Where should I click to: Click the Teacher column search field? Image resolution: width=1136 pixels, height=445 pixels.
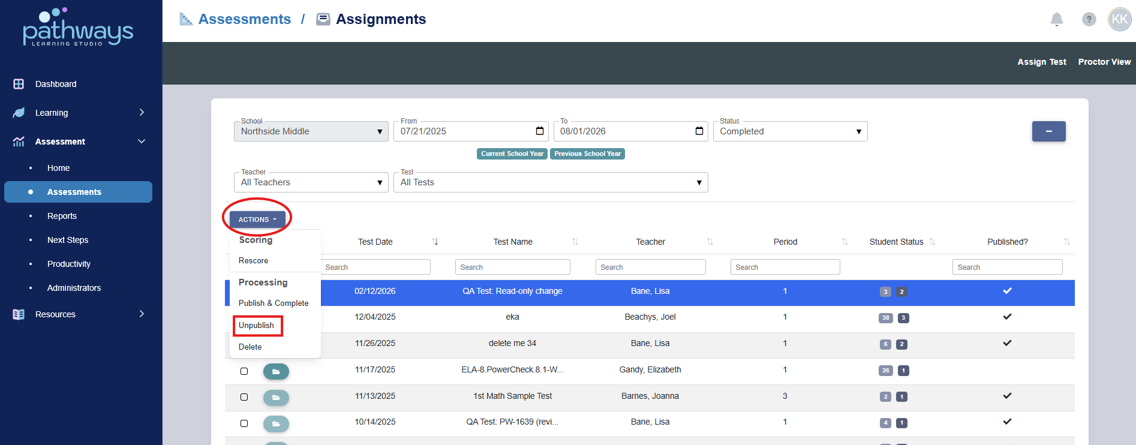tap(650, 267)
